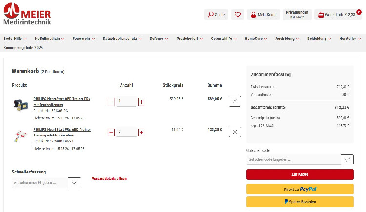This screenshot has width=366, height=212.
Task: Remove Trainingselektroden item from cart
Action: coord(235,132)
